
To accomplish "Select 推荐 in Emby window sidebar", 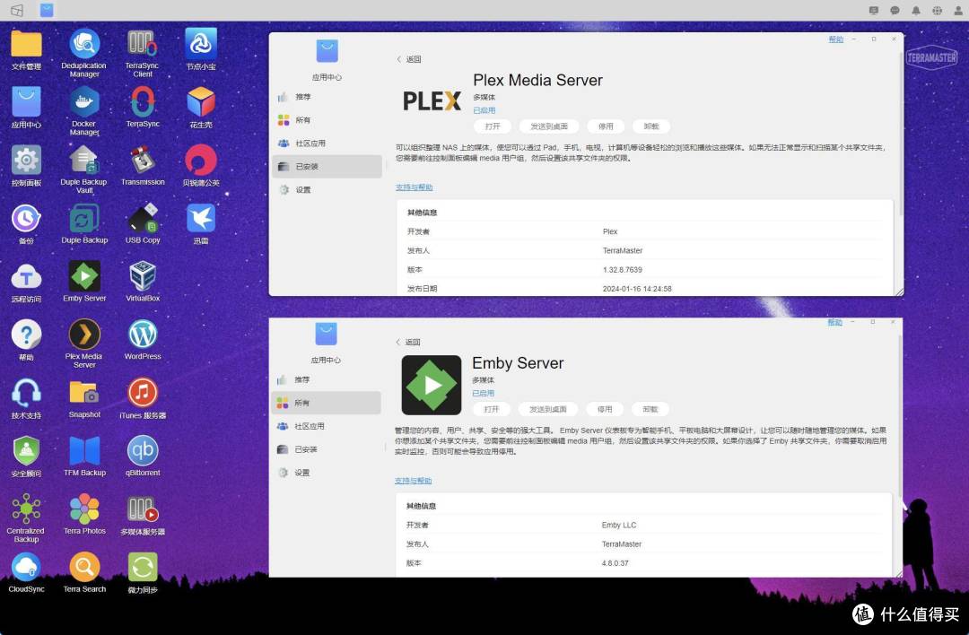I will click(326, 380).
